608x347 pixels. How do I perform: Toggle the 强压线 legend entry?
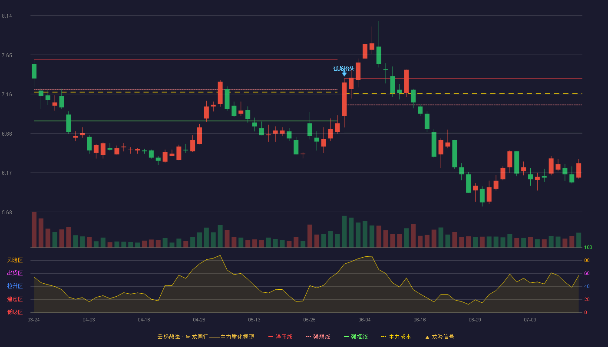[280, 337]
